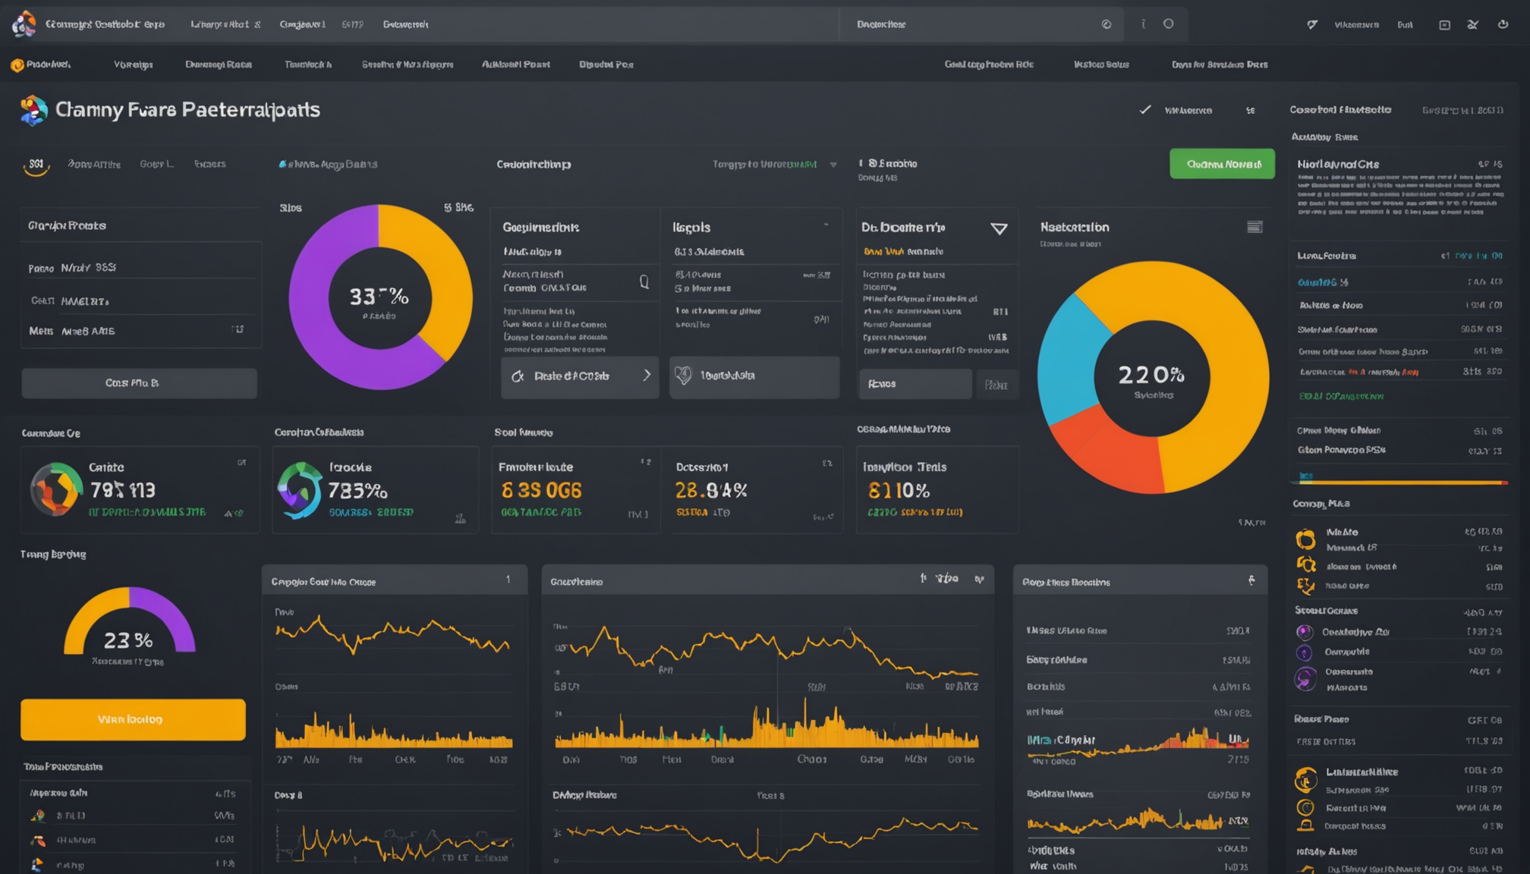
Task: Click the heart shield icon in the Isgols panel
Action: pyautogui.click(x=683, y=376)
